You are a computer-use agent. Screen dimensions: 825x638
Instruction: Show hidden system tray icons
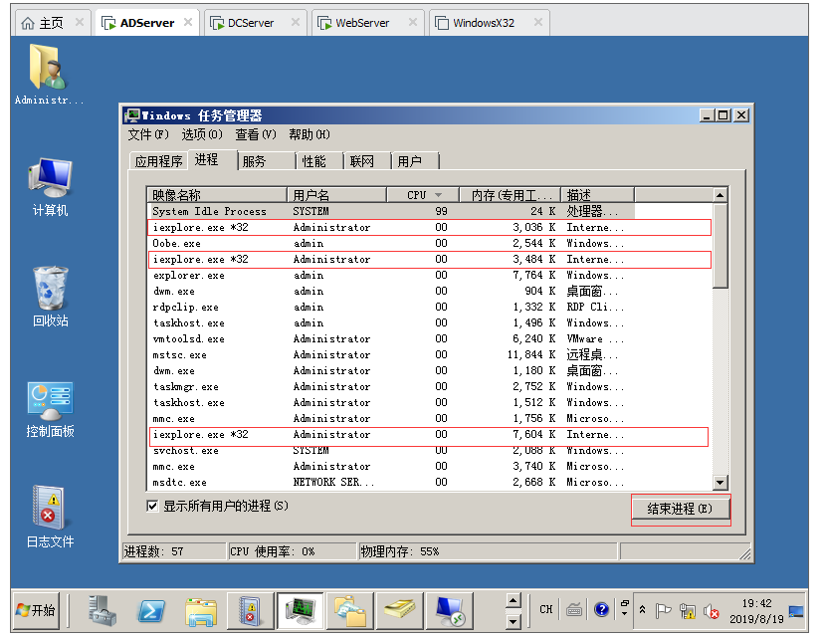642,610
